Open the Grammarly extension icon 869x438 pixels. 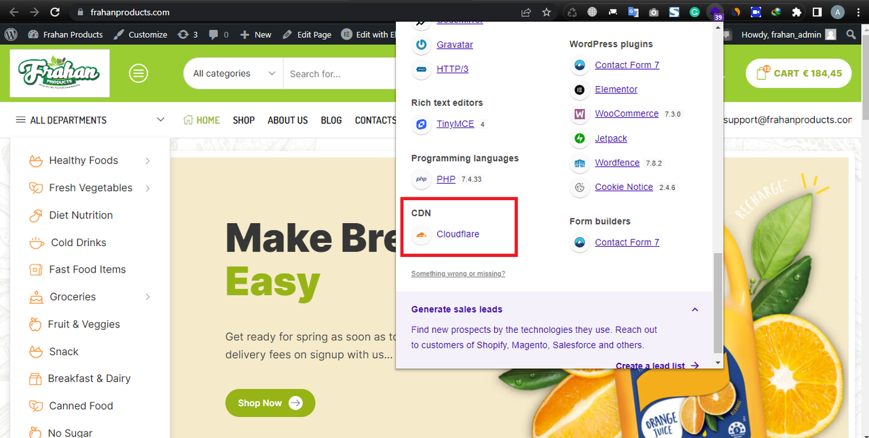click(695, 12)
